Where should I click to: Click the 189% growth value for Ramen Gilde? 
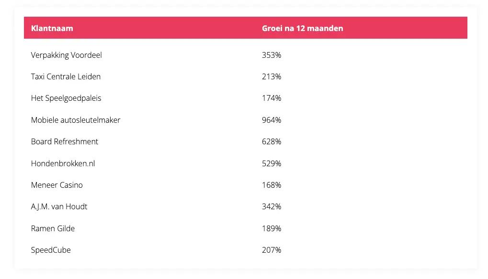[272, 228]
